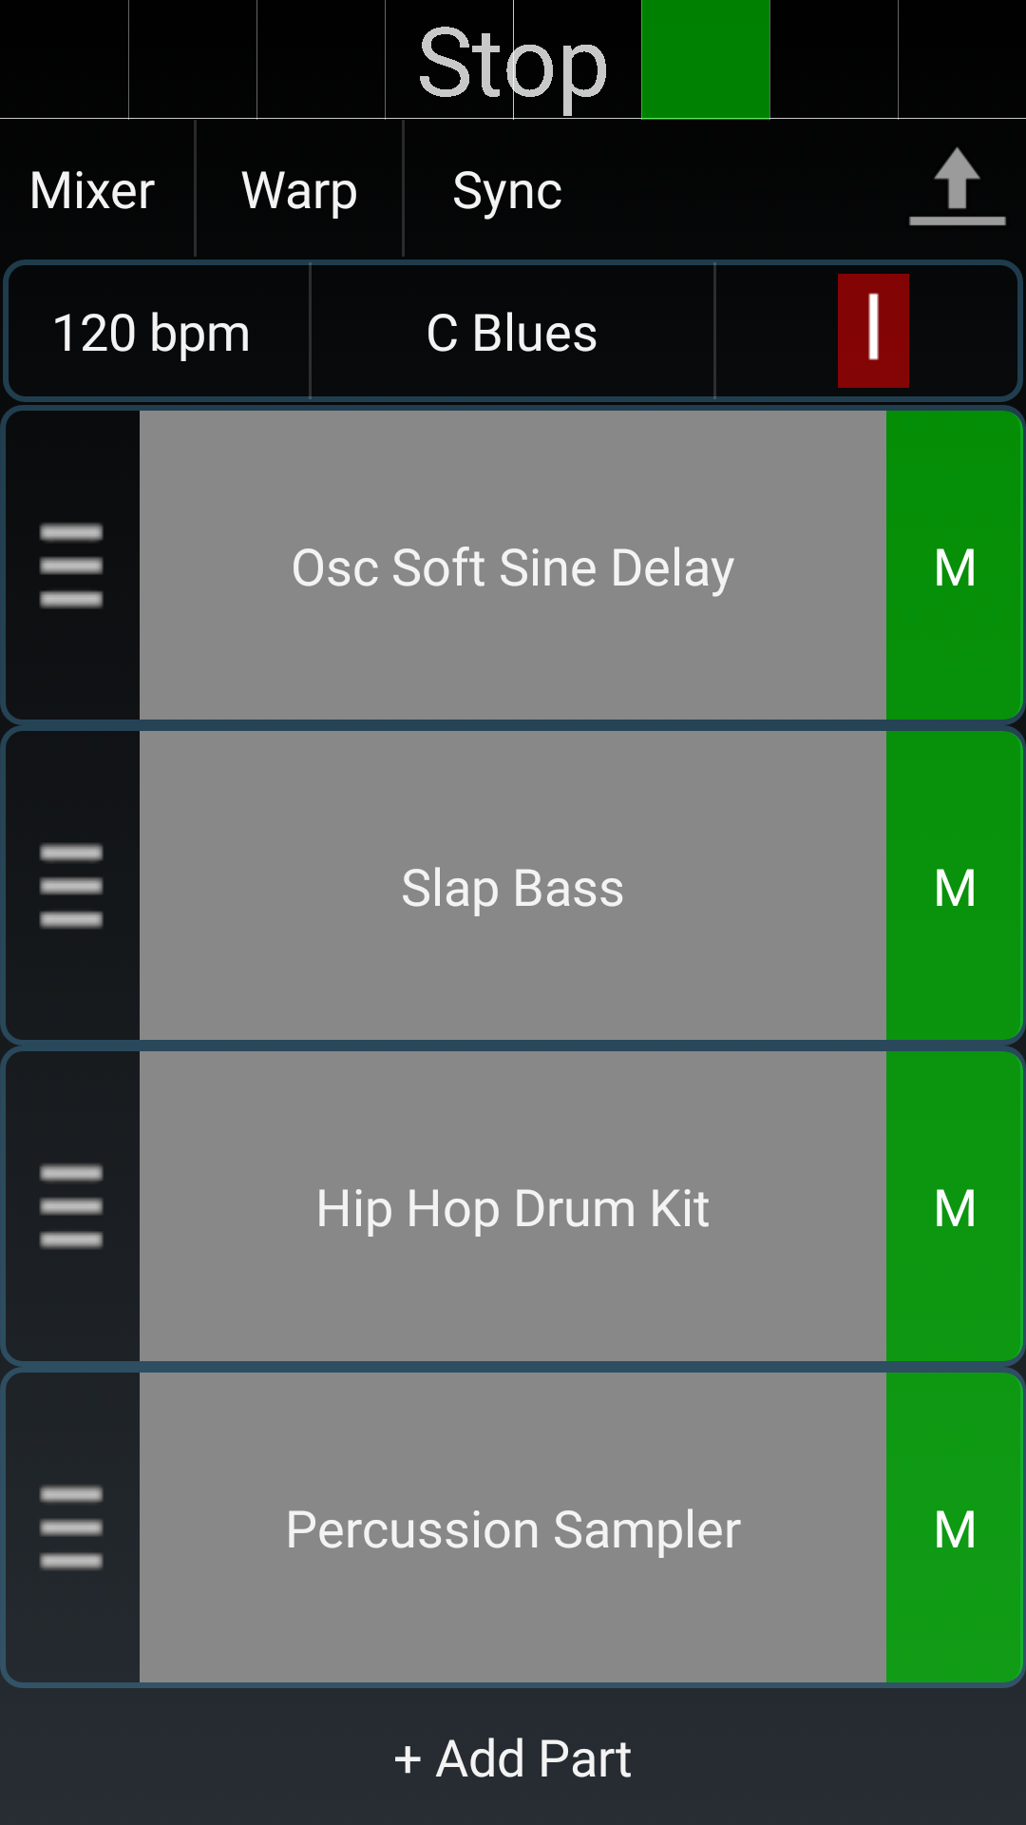Screen dimensions: 1026x1825
Task: Open the Hip Hop Drum Kit part menu
Action: coord(71,1206)
